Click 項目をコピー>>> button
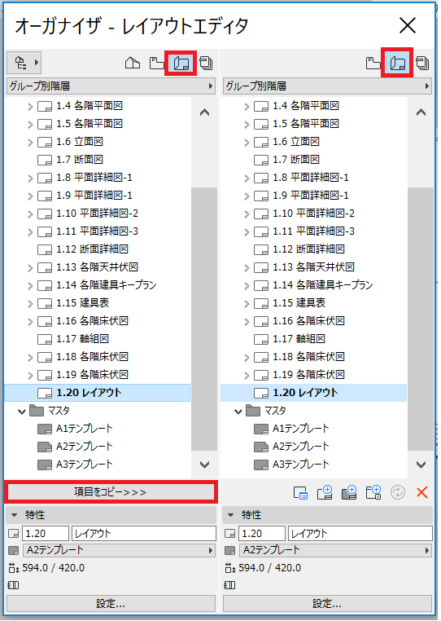This screenshot has height=621, width=441. [111, 492]
